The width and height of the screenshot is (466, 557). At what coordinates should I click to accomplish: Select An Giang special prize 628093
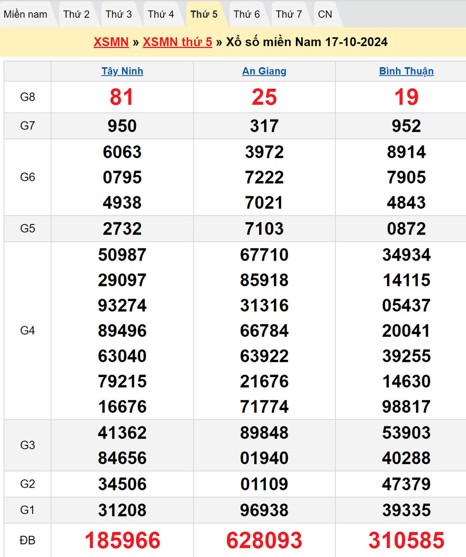point(264,540)
